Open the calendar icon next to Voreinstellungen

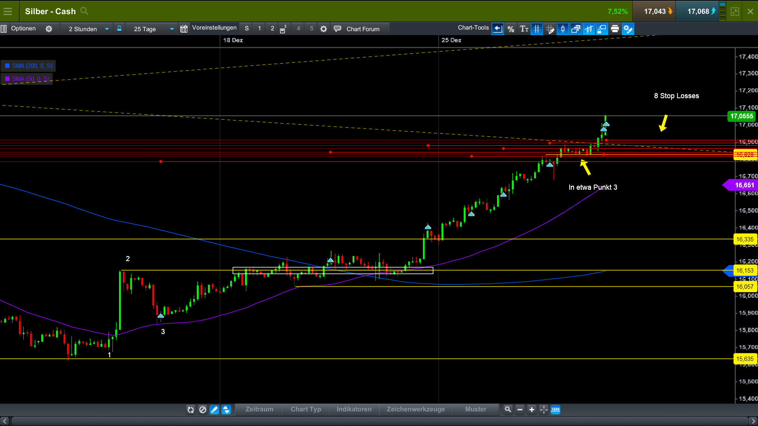point(184,28)
